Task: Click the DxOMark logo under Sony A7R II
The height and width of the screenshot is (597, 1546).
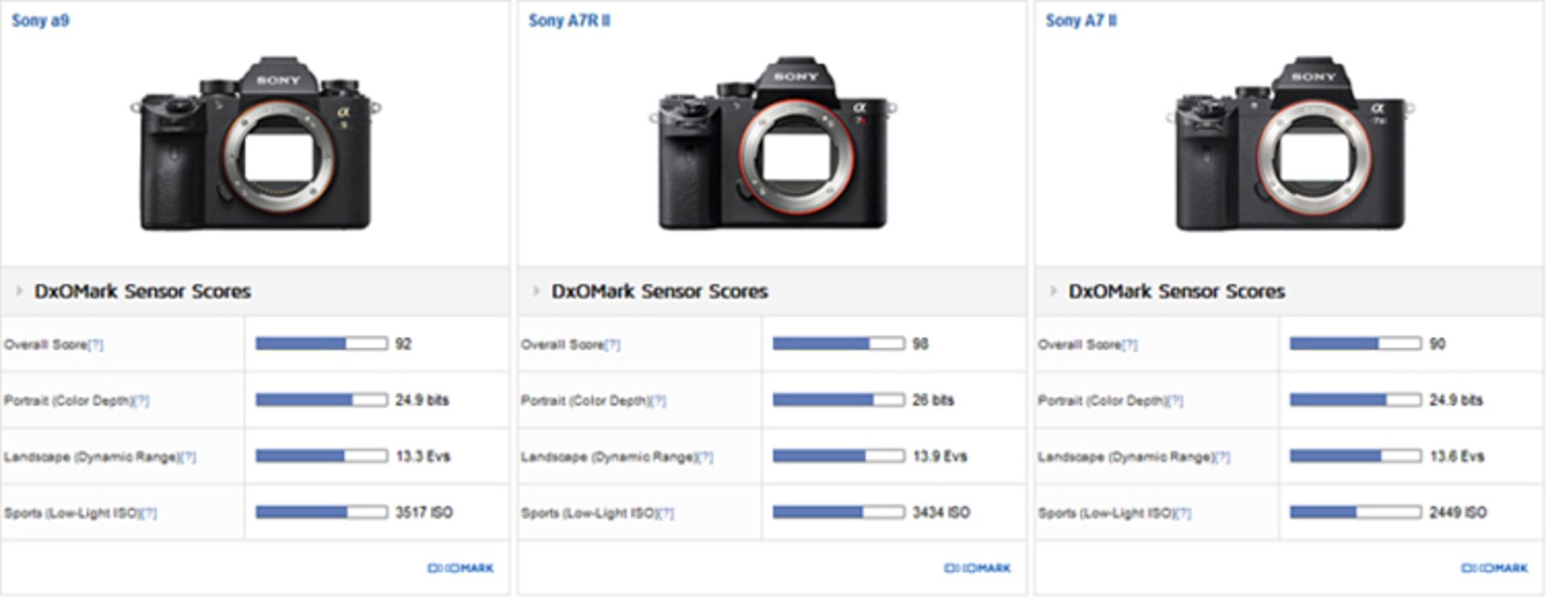Action: [978, 568]
